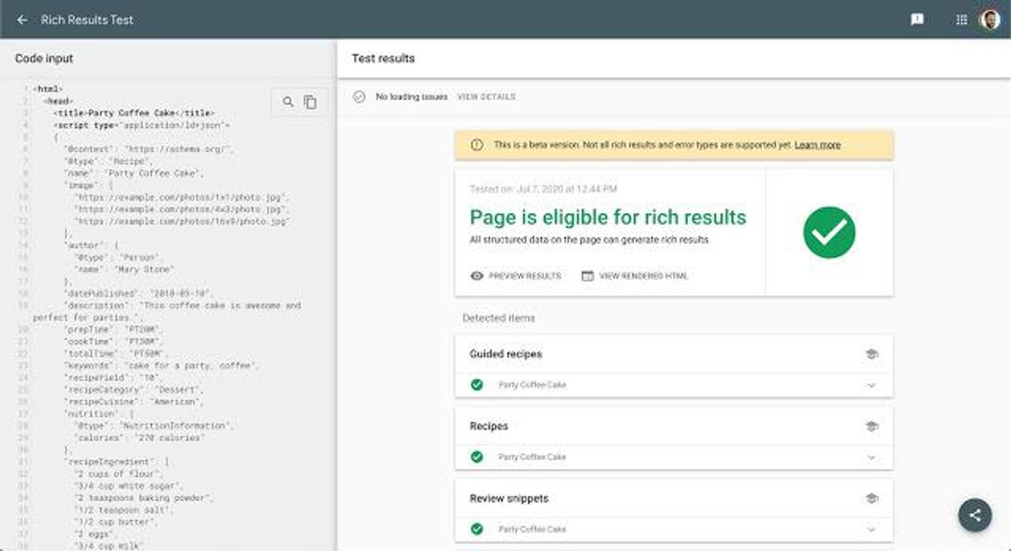
Task: Toggle the No loading issues status indicator
Action: click(360, 96)
